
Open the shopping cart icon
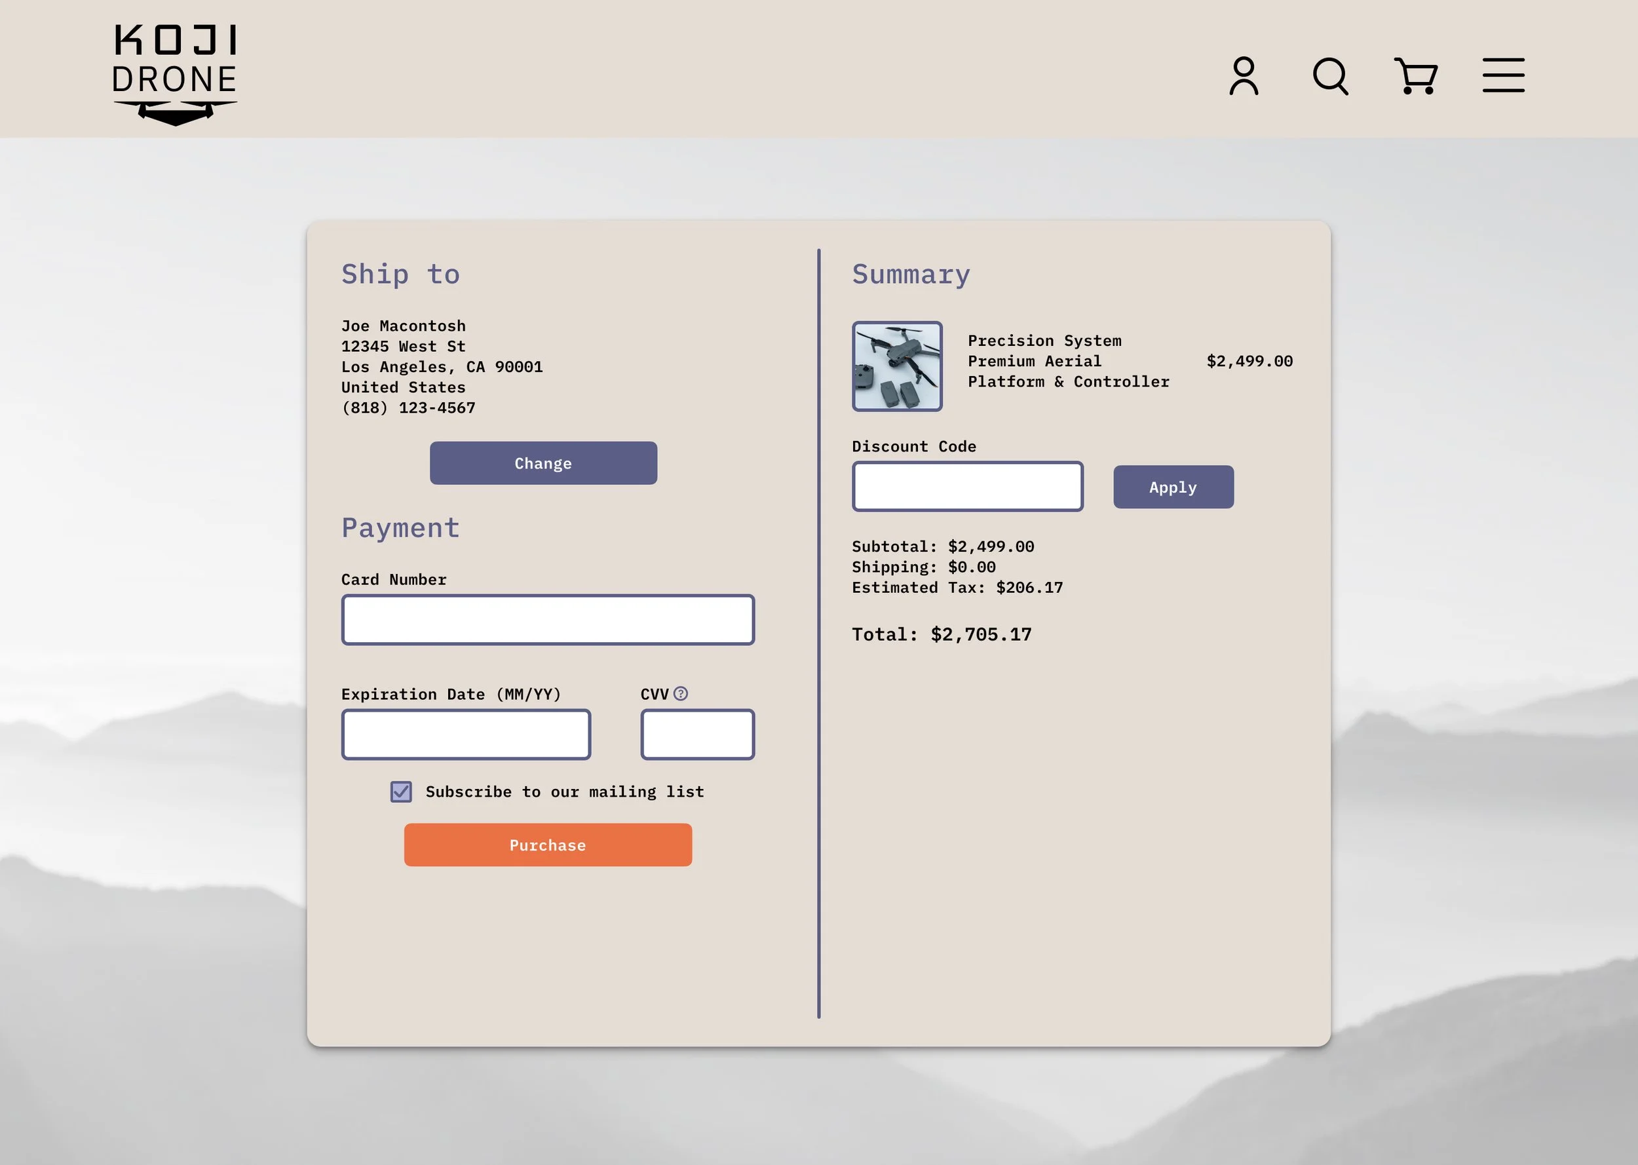pyautogui.click(x=1416, y=76)
